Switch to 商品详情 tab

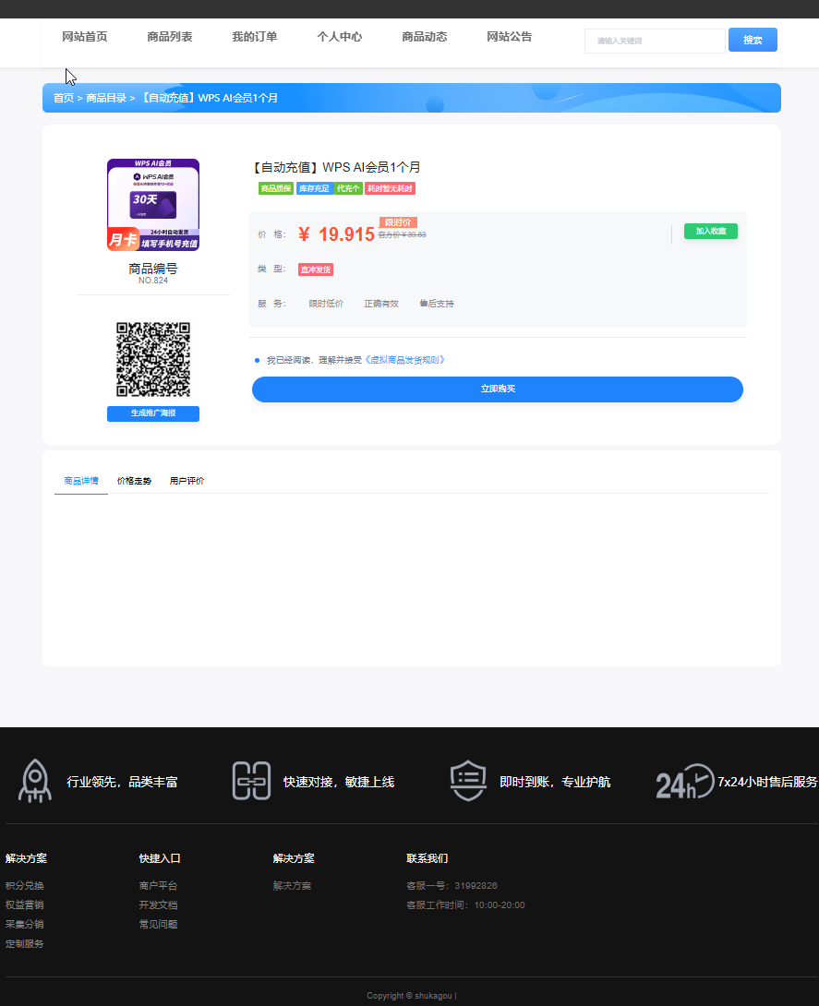[x=81, y=481]
